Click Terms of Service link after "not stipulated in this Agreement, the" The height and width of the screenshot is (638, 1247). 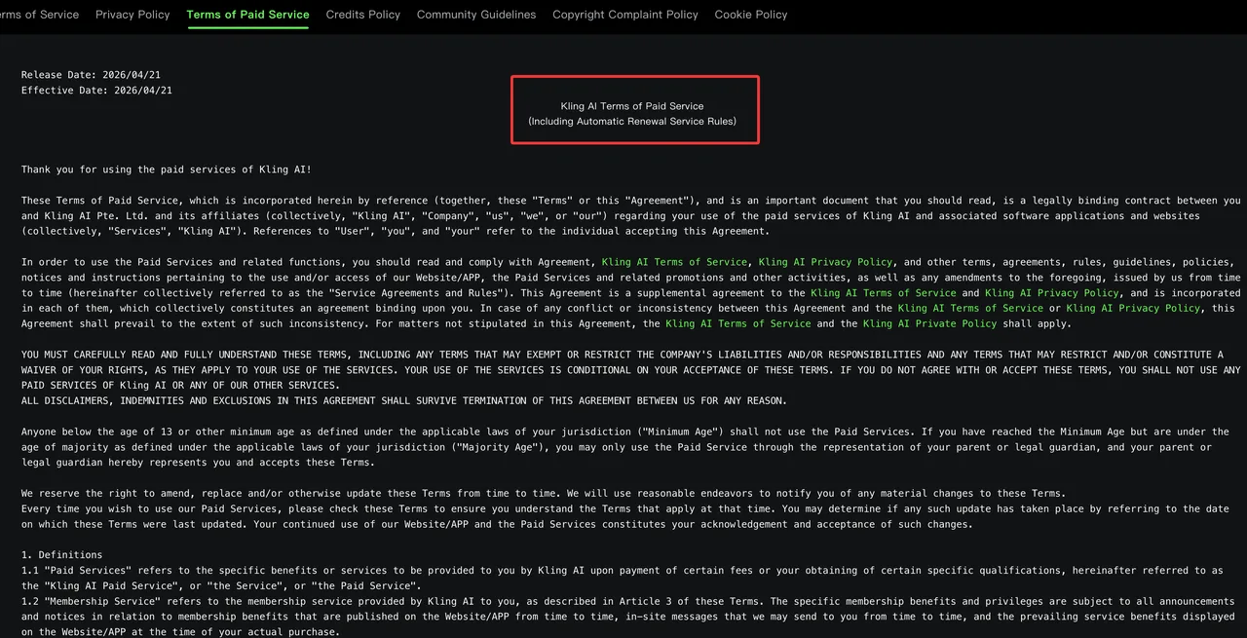click(738, 324)
